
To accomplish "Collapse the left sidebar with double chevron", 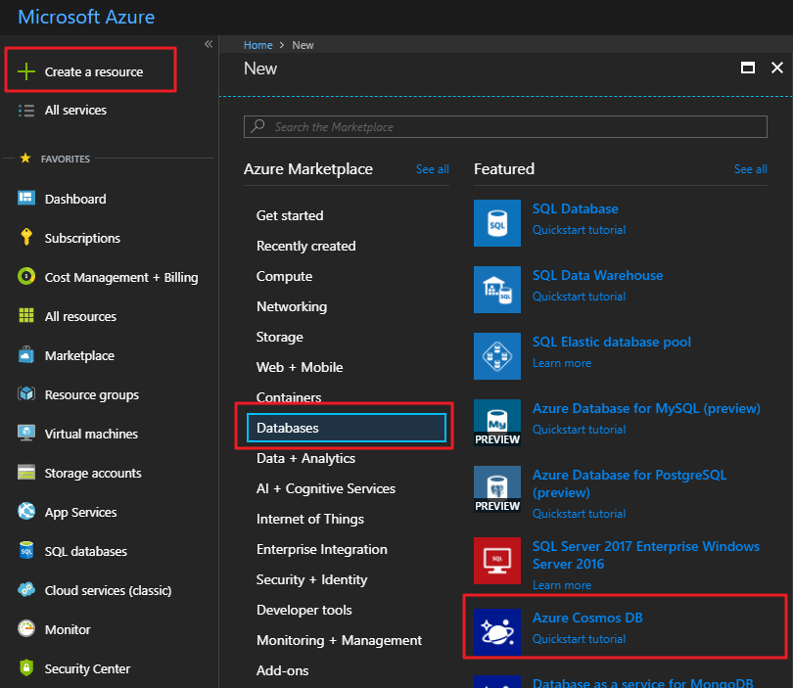I will point(209,44).
